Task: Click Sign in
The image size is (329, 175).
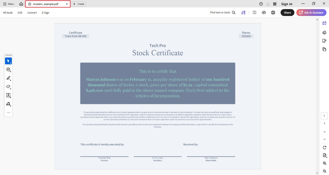Action: [287, 4]
